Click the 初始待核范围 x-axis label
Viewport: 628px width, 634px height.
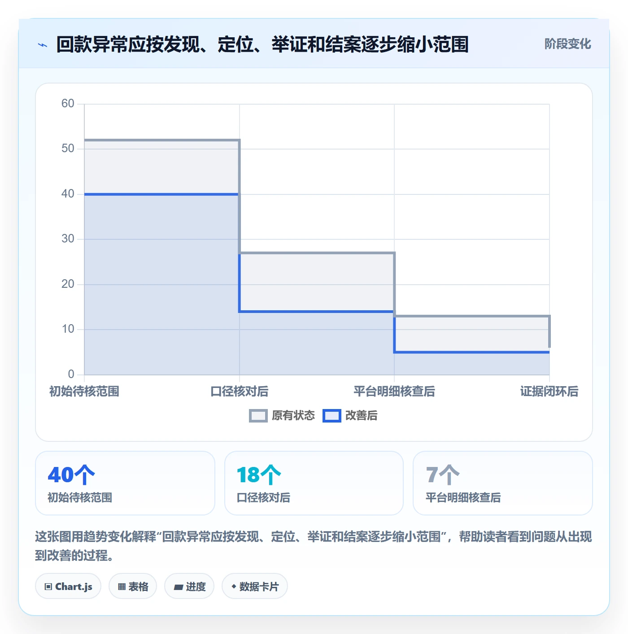(84, 392)
